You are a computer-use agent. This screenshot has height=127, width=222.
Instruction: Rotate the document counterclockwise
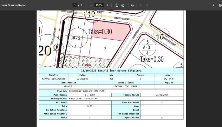tap(123, 5)
